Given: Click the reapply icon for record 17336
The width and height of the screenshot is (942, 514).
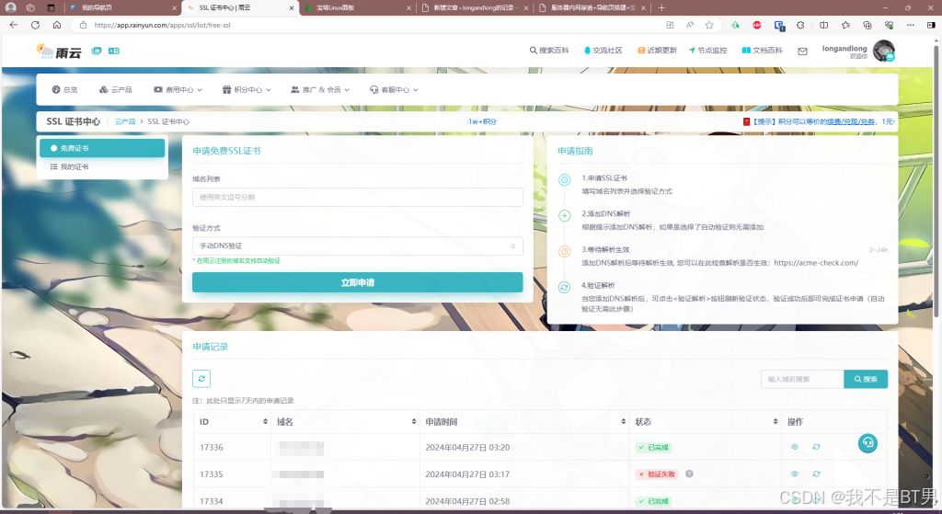Looking at the screenshot, I should coord(816,447).
